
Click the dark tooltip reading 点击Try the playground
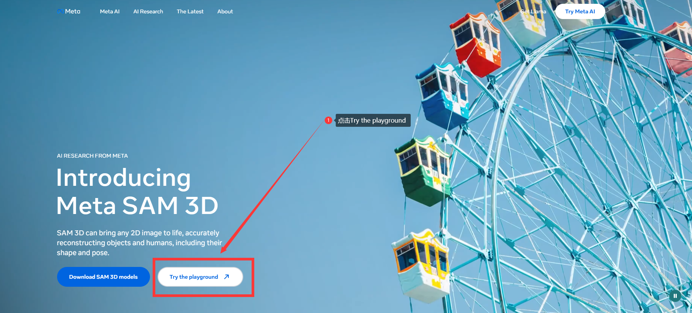tap(373, 120)
